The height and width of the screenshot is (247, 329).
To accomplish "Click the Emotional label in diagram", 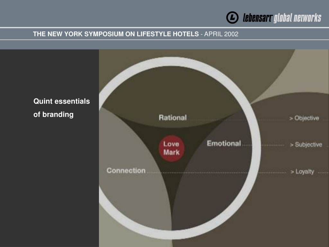I will click(x=224, y=143).
